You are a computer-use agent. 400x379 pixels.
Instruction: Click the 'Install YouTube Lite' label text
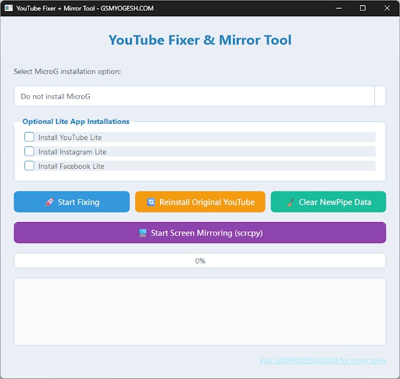coord(70,138)
